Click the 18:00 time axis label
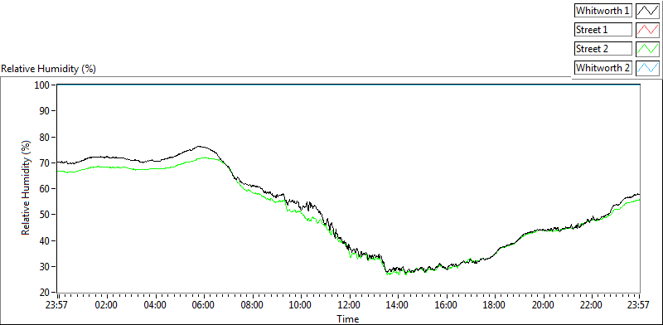The height and width of the screenshot is (325, 663). 494,305
